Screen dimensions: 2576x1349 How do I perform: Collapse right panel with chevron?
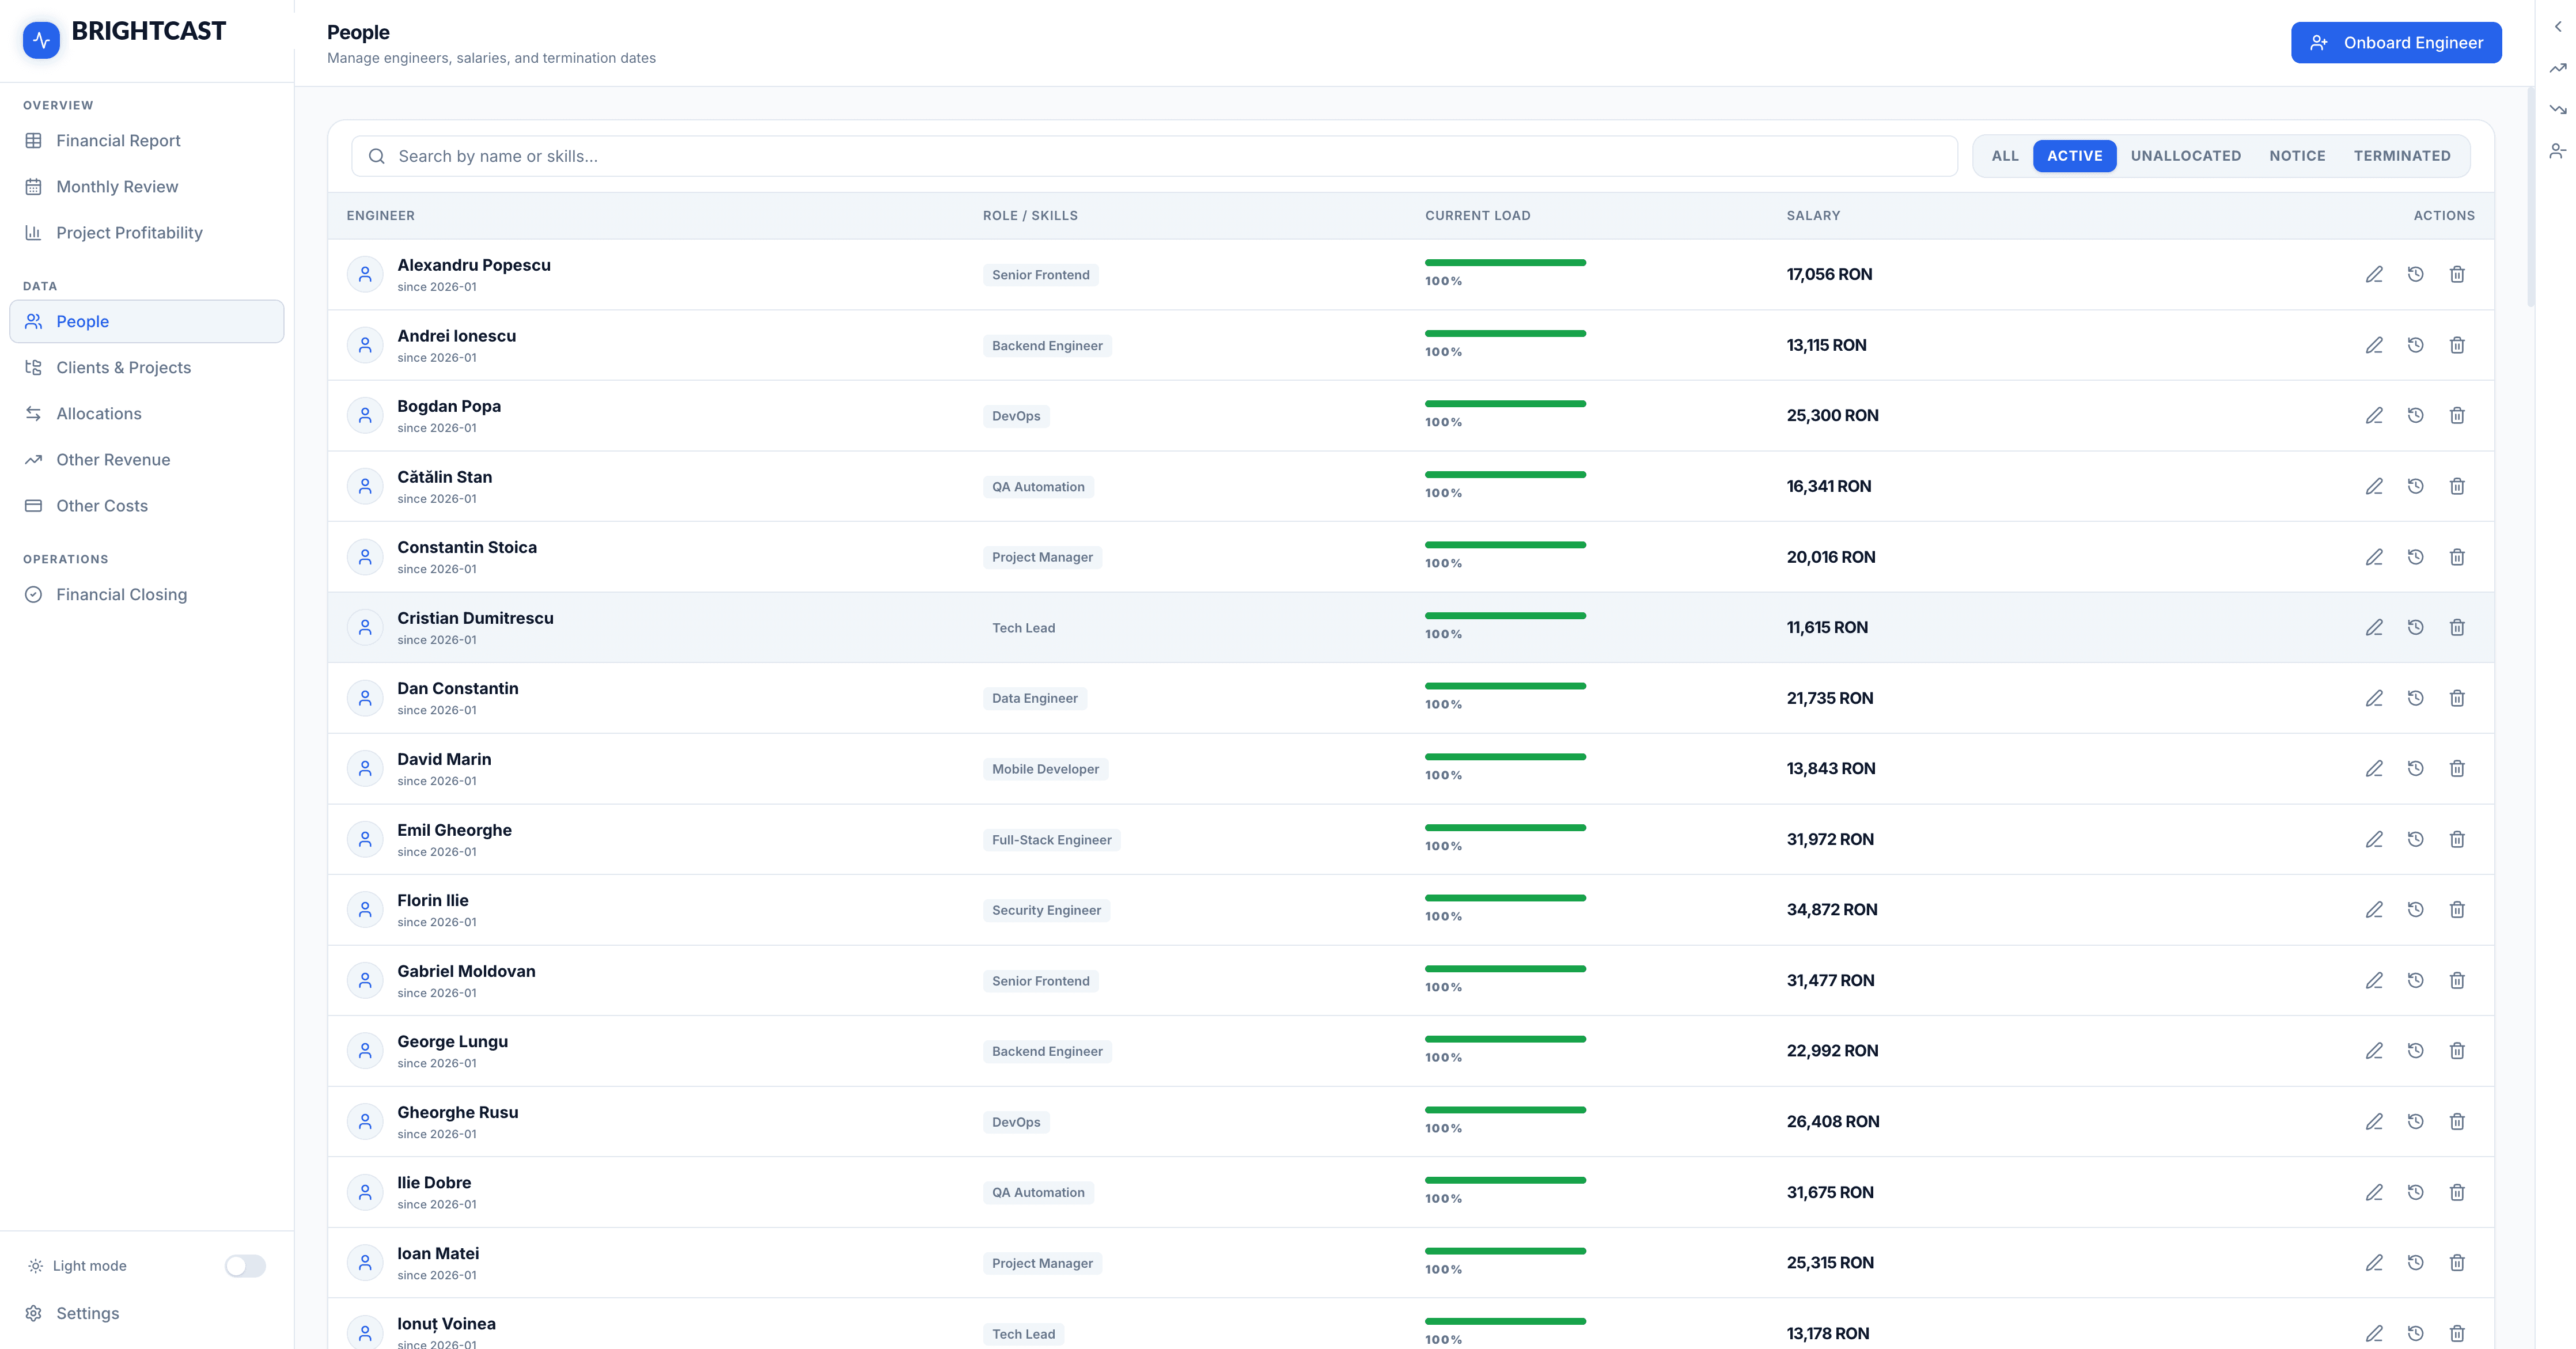[2557, 27]
